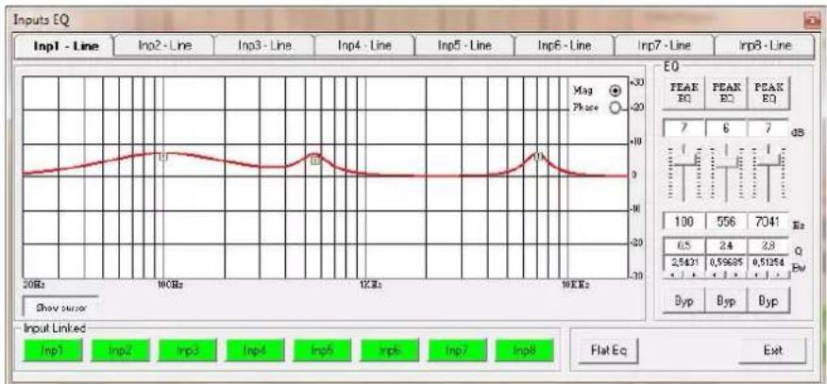Toggle the Inp2 Input Linked button

point(120,350)
